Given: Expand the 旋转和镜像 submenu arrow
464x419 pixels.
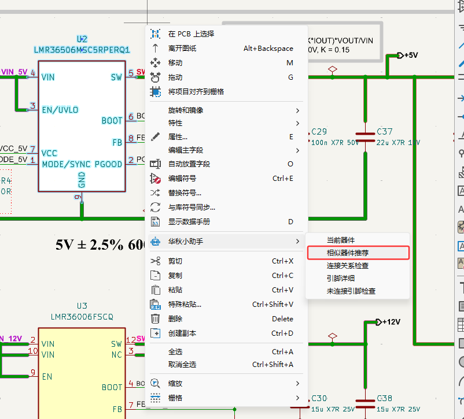Looking at the screenshot, I should (298, 110).
